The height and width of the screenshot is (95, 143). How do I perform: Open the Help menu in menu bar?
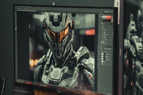30,7
